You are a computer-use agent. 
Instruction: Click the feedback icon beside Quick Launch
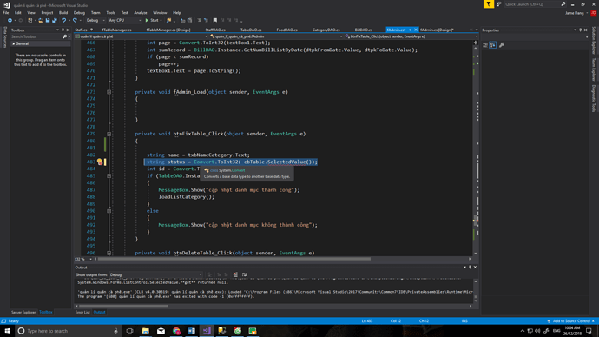point(498,4)
